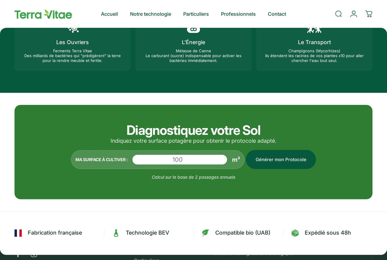Open the Contact page
Image resolution: width=387 pixels, height=260 pixels.
coord(277,14)
